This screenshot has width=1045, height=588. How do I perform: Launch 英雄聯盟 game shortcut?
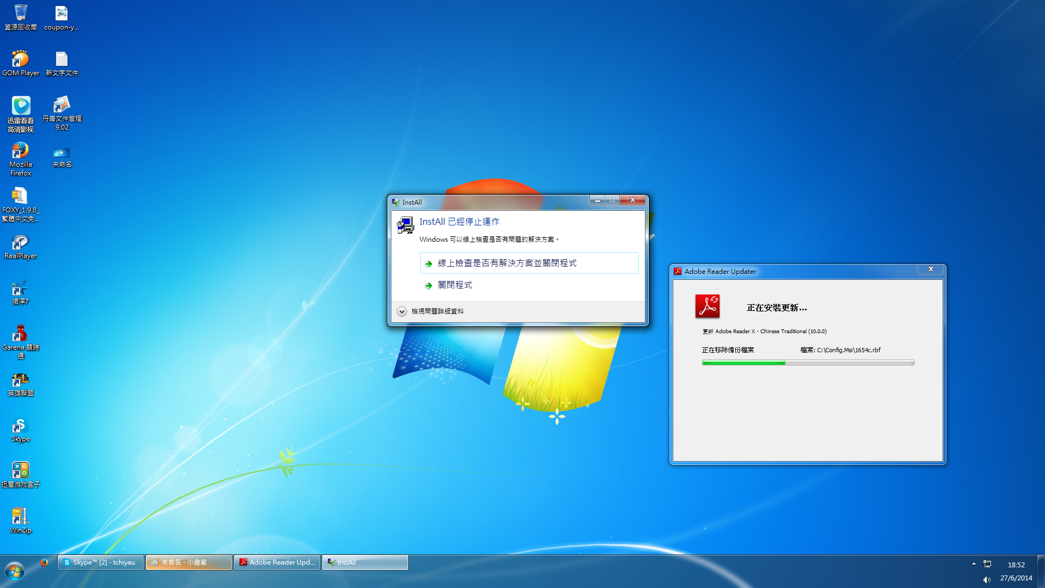21,384
